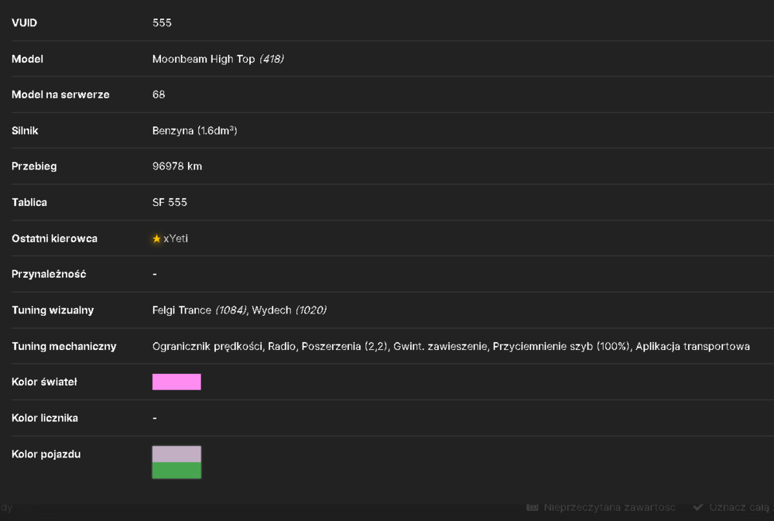Click the pink Kolor świateł swatch
The height and width of the screenshot is (521, 774).
point(176,382)
